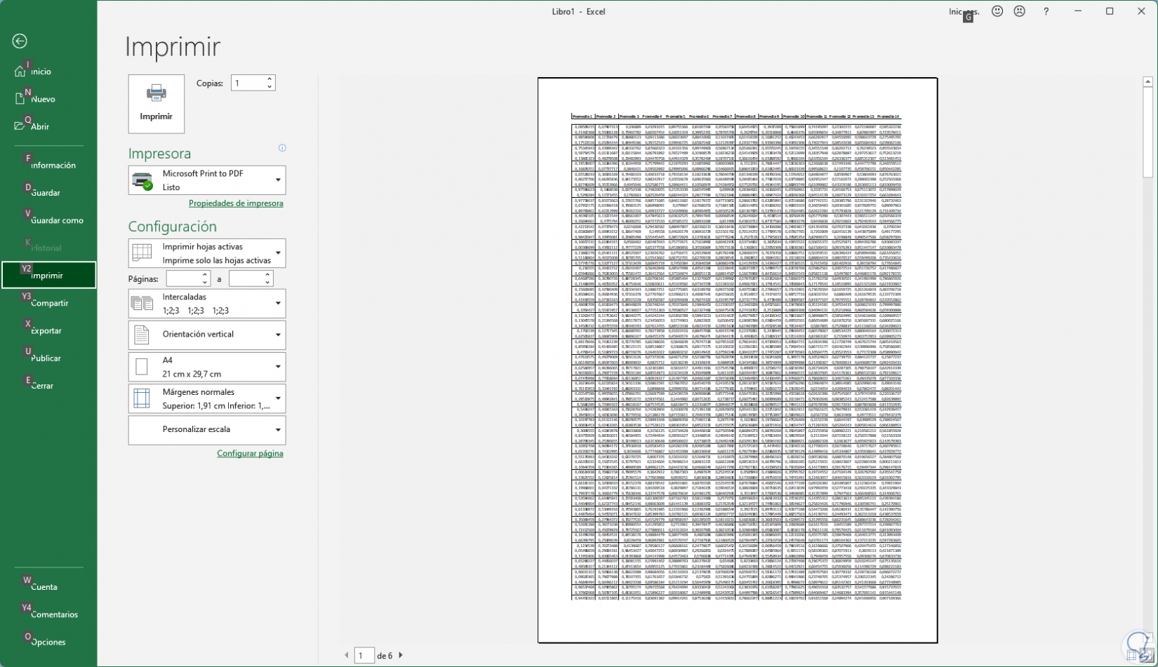Click the sad face feedback icon
The width and height of the screenshot is (1158, 667).
pos(1020,11)
